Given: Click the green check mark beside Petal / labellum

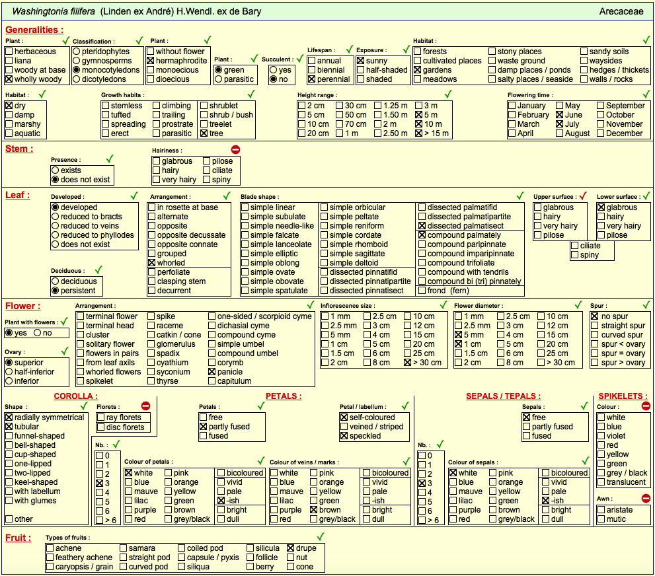Looking at the screenshot, I should tap(405, 406).
